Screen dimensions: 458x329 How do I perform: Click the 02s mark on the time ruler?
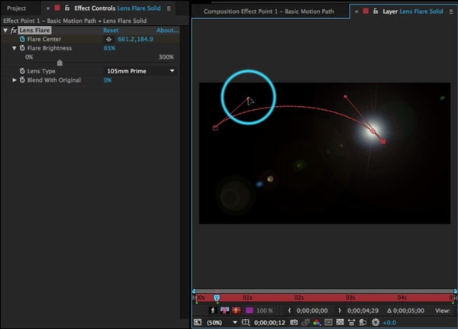(298, 298)
